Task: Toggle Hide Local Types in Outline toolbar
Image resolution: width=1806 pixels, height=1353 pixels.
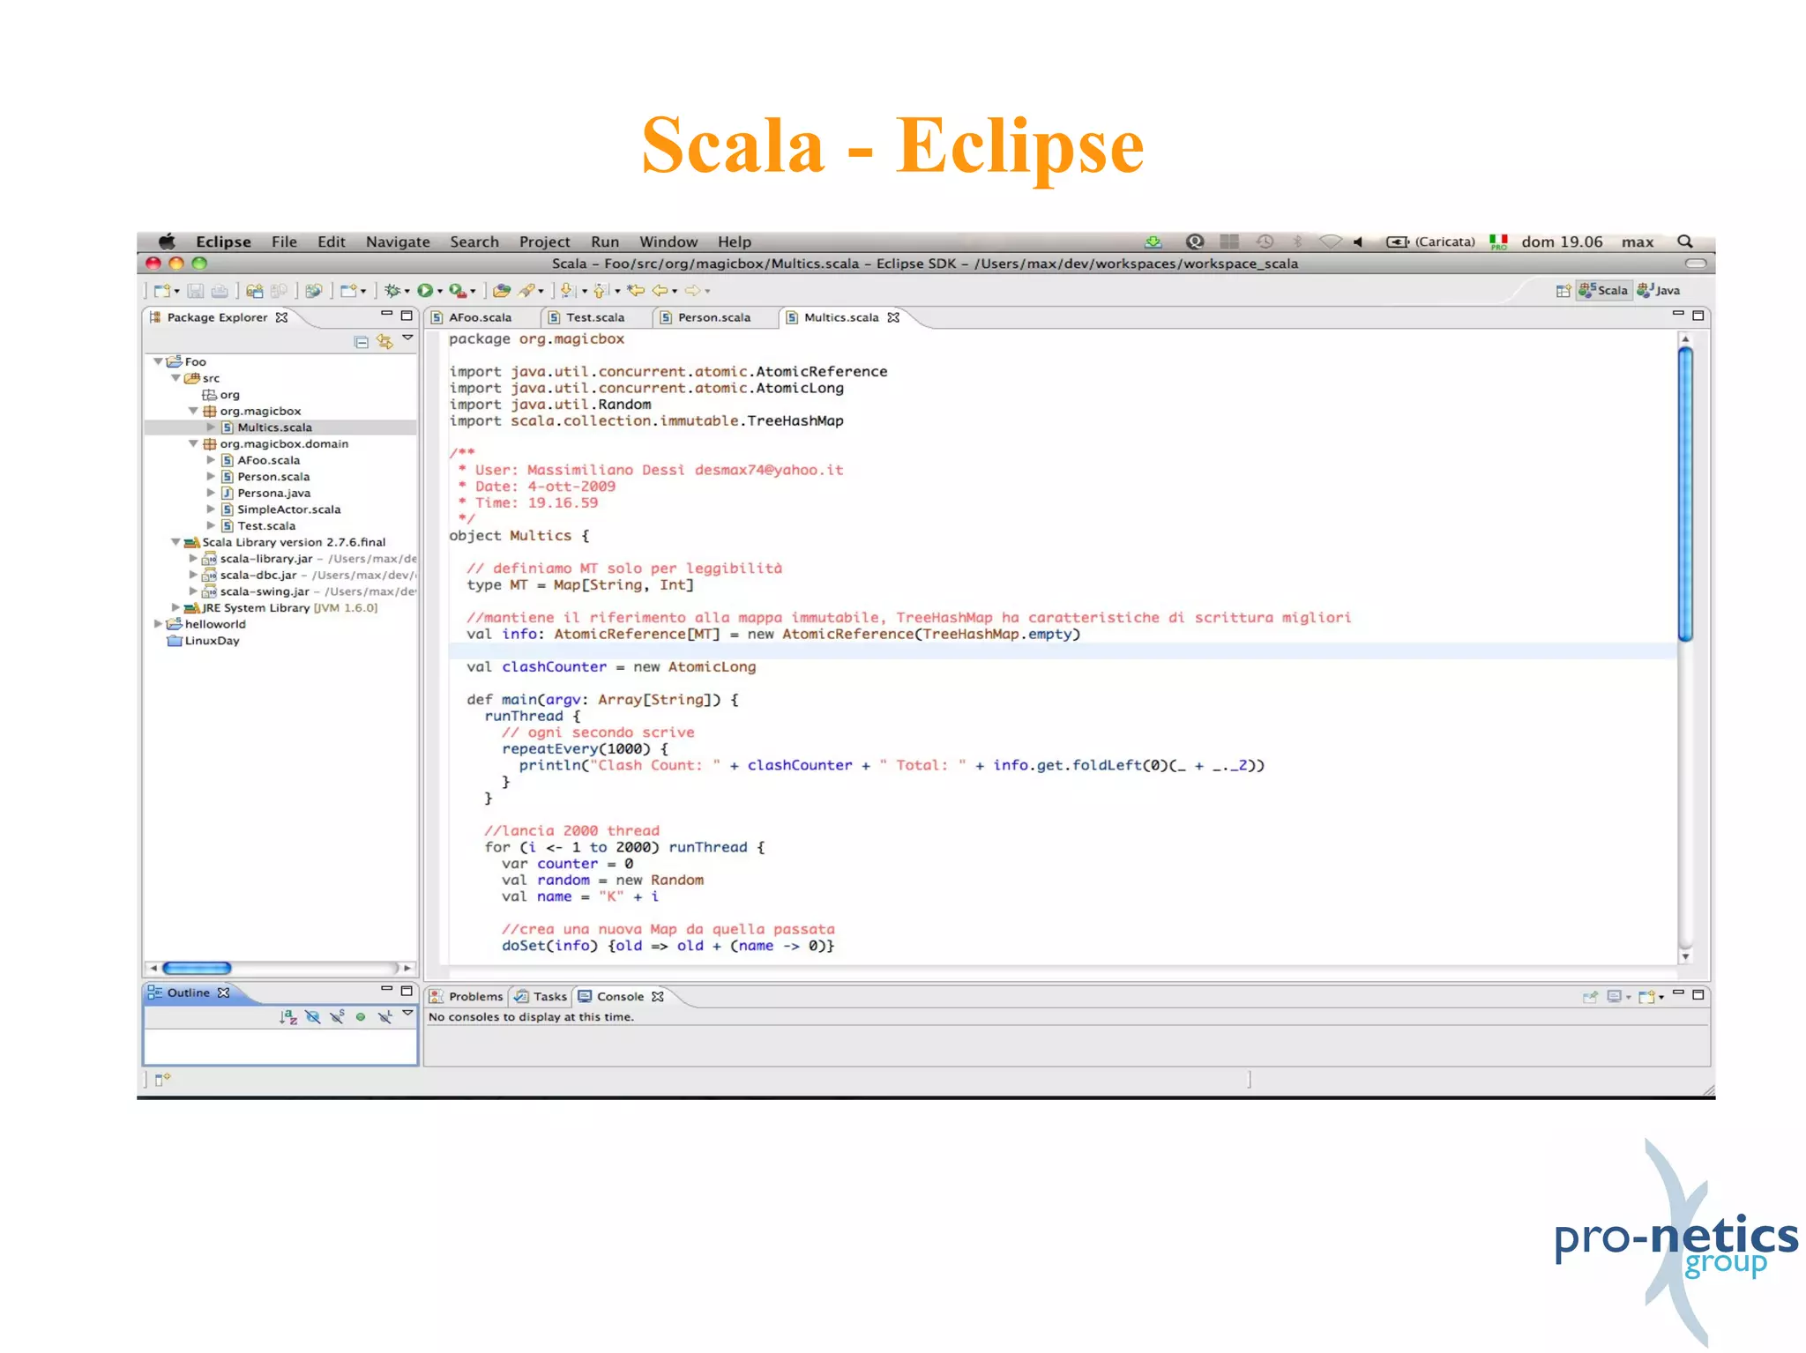Action: [x=385, y=1017]
